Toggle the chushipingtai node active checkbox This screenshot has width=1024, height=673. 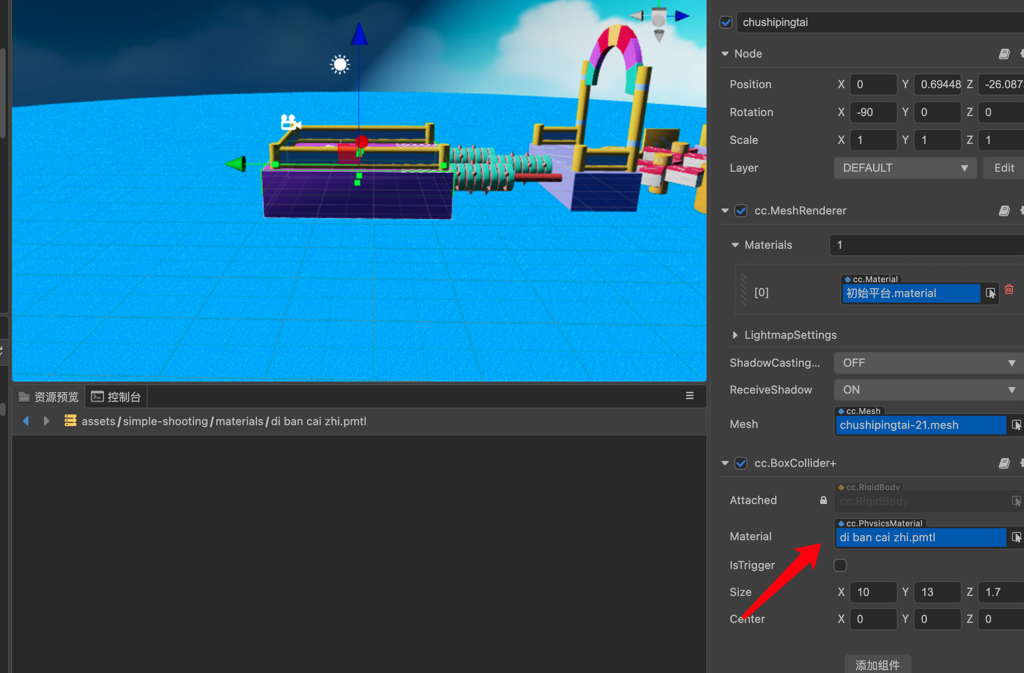pyautogui.click(x=726, y=22)
